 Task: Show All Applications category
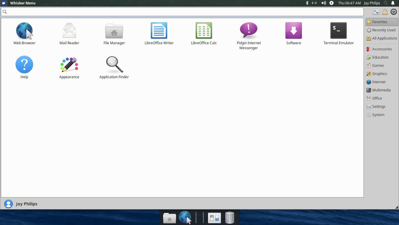(x=382, y=38)
